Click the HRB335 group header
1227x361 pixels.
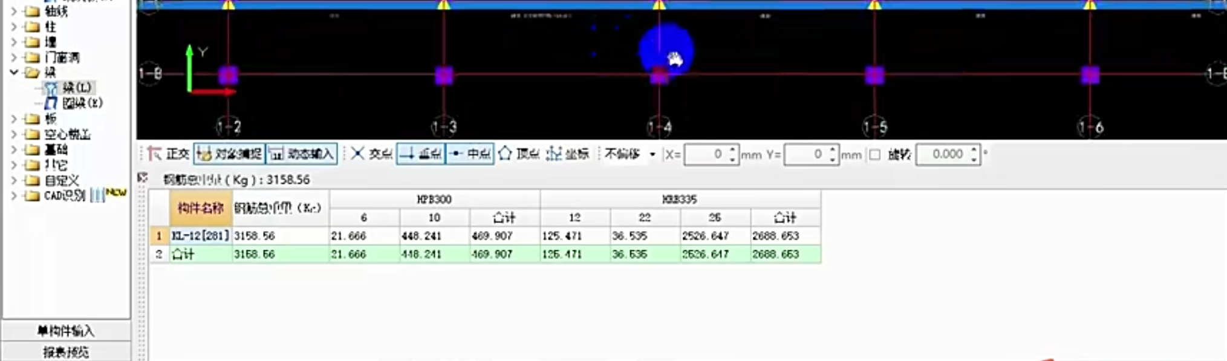pos(680,200)
